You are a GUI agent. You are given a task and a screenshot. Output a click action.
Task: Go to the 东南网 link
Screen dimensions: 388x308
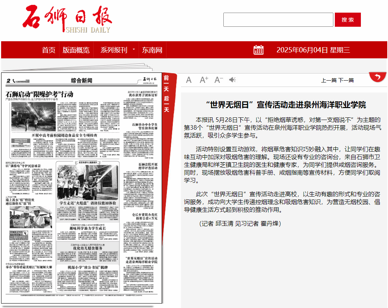tap(152, 50)
